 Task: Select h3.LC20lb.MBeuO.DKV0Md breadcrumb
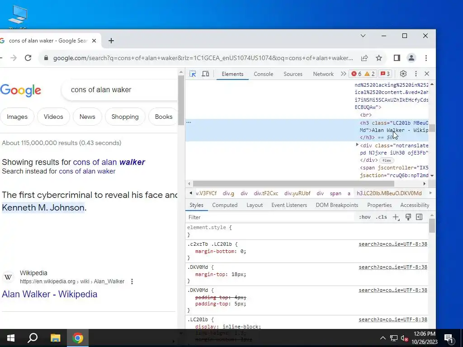(389, 193)
